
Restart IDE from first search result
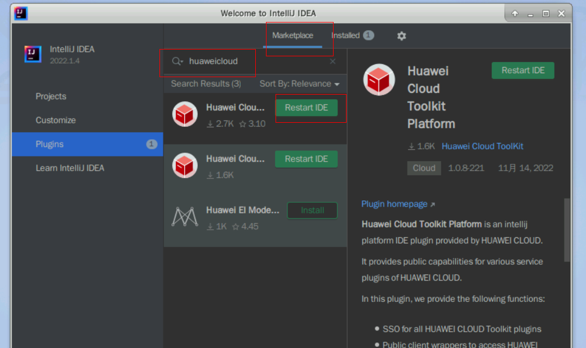coord(306,108)
